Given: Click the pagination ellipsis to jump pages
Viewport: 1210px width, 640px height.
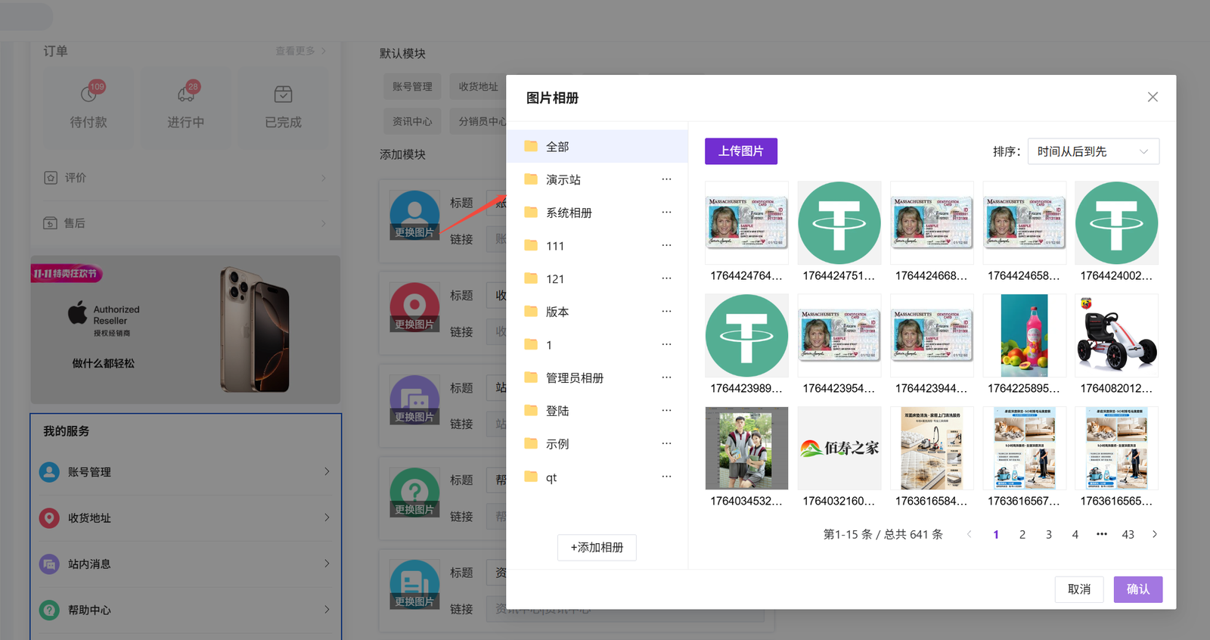Looking at the screenshot, I should 1101,534.
